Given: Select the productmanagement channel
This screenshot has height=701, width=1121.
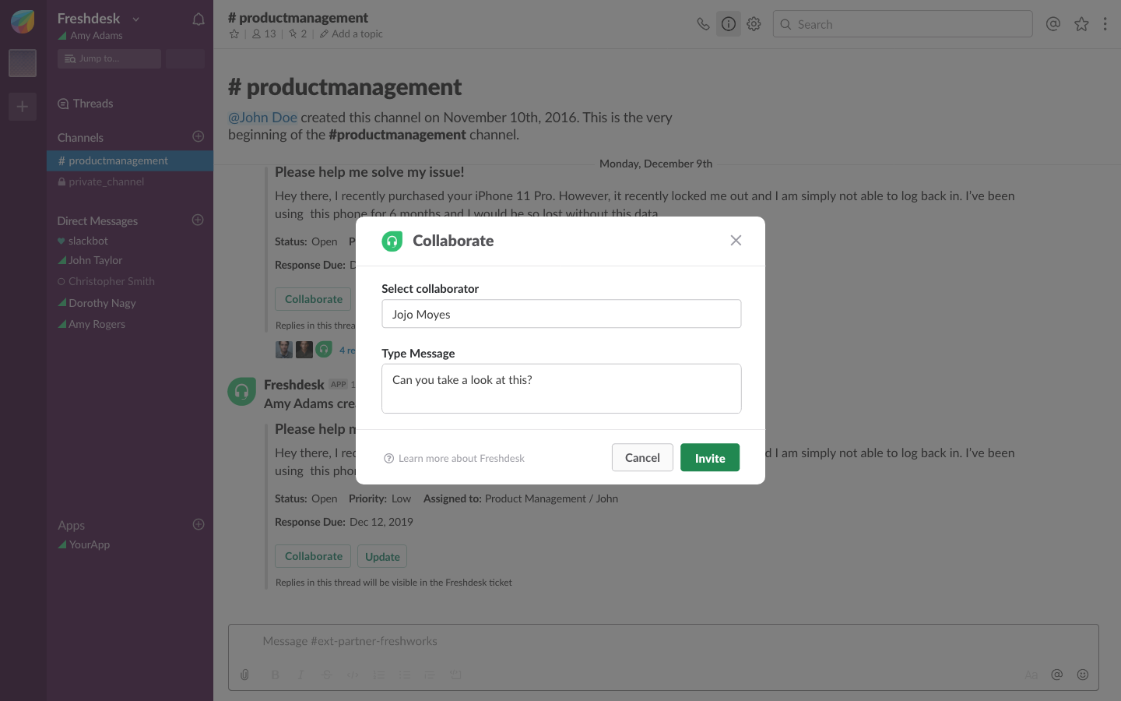Looking at the screenshot, I should point(130,160).
